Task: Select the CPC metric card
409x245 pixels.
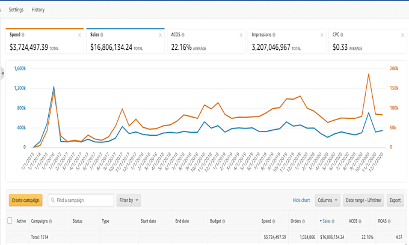Action: click(367, 41)
